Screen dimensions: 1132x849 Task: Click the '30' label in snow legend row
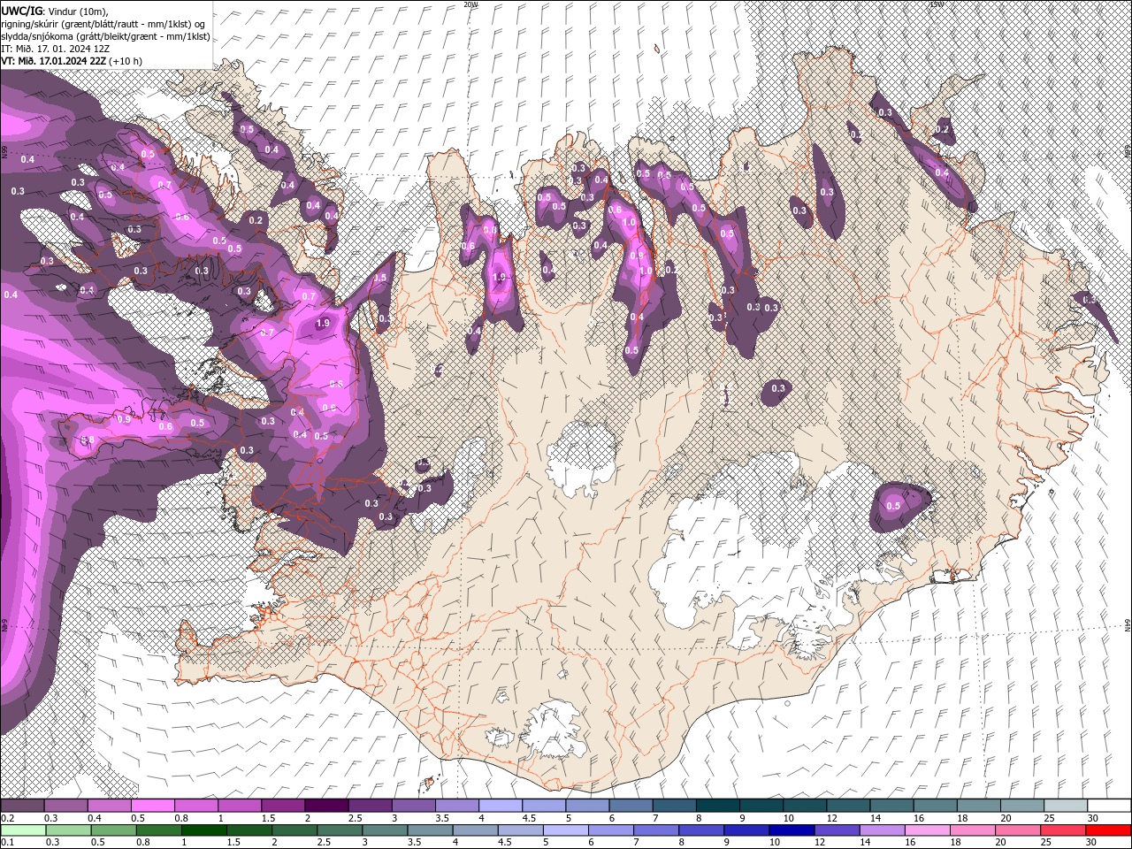(1093, 818)
